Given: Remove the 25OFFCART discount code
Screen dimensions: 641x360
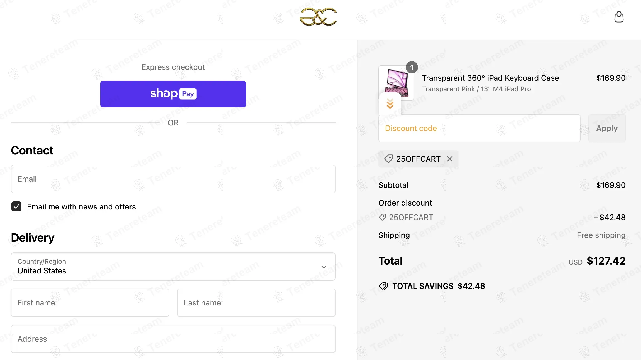Looking at the screenshot, I should 449,159.
